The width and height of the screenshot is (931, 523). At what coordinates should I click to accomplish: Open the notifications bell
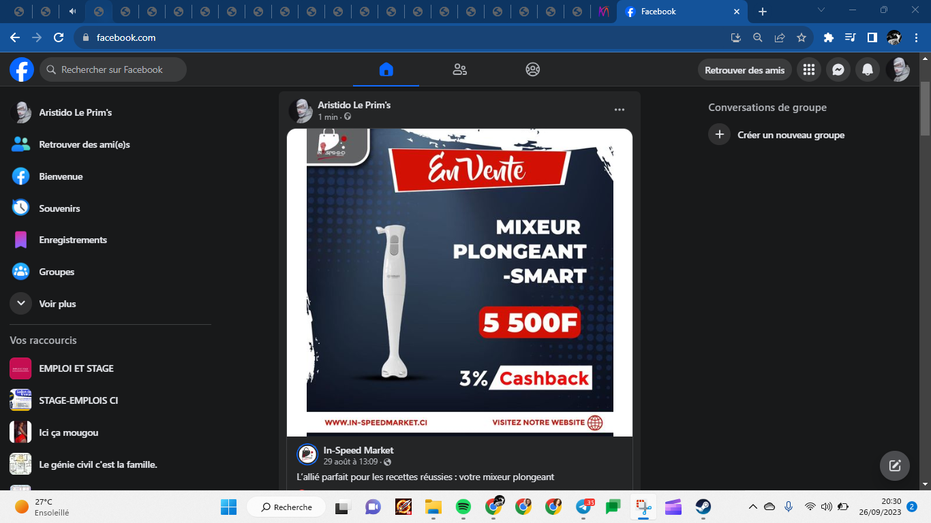coord(868,69)
